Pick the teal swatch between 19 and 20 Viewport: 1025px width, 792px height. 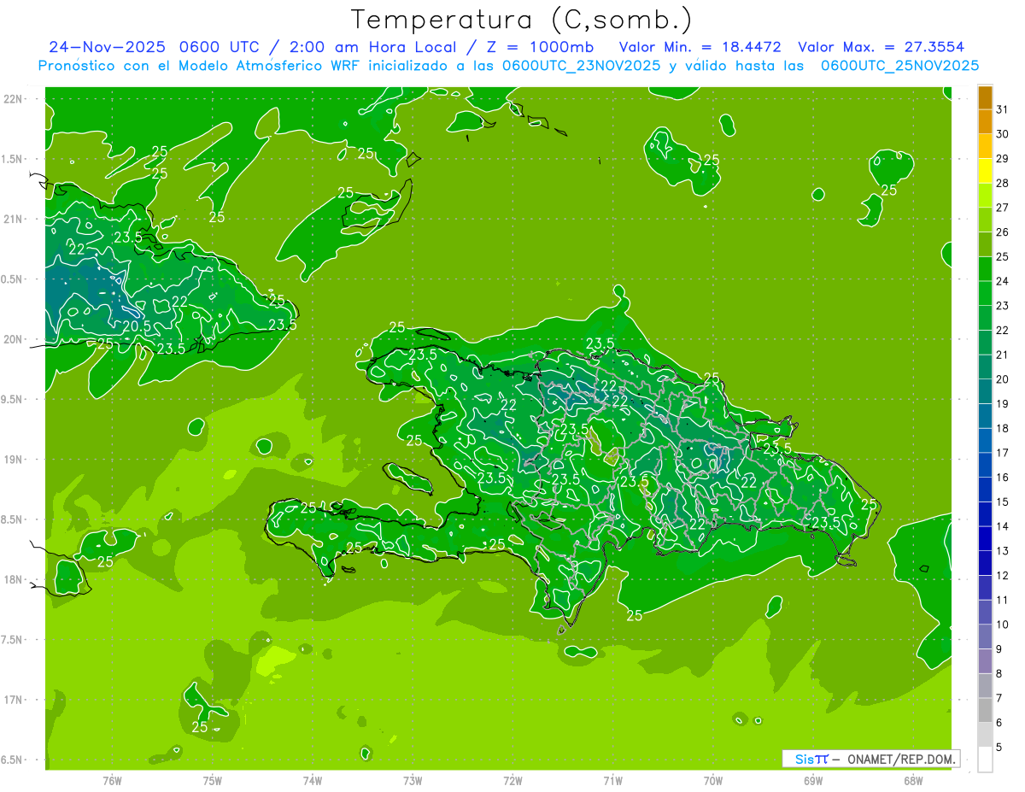[985, 391]
